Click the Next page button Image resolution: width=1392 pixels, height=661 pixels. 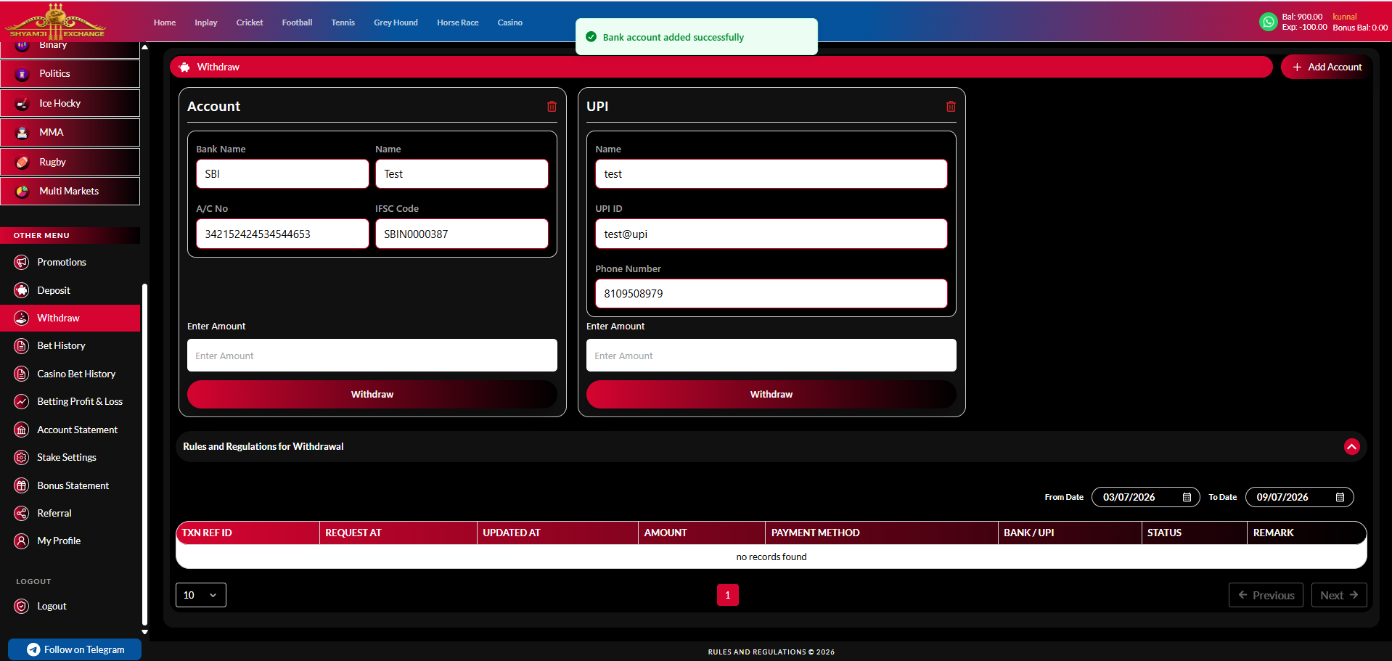click(1339, 595)
